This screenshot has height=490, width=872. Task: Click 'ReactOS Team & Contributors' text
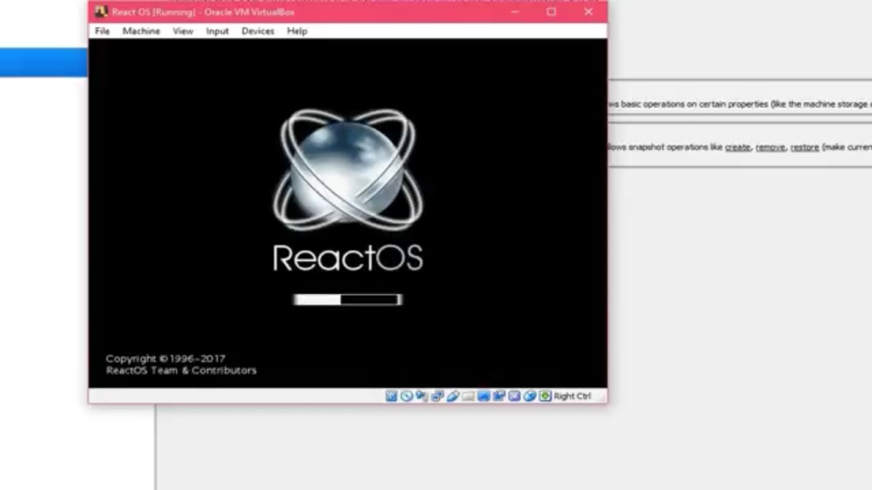coord(181,370)
